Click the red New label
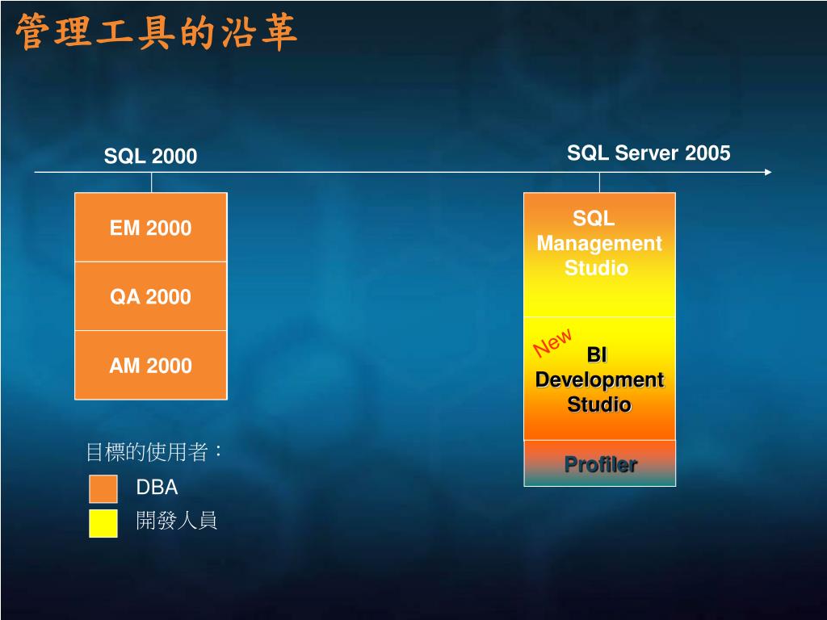 coord(552,342)
